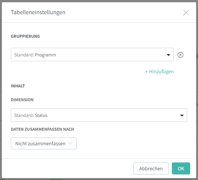Click the GRUPPIERUNG section heading
The height and width of the screenshot is (180, 198).
tap(25, 36)
